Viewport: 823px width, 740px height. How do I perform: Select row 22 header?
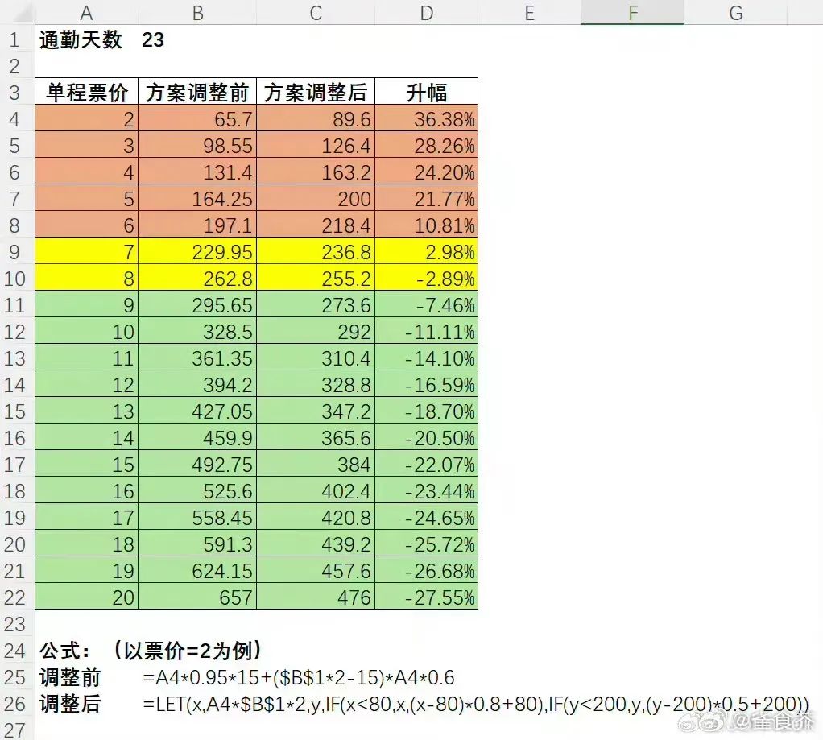pyautogui.click(x=18, y=597)
